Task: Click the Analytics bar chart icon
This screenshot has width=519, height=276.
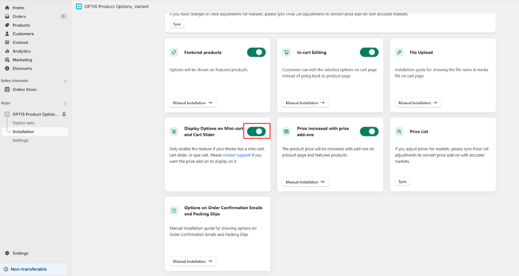Action: 7,51
